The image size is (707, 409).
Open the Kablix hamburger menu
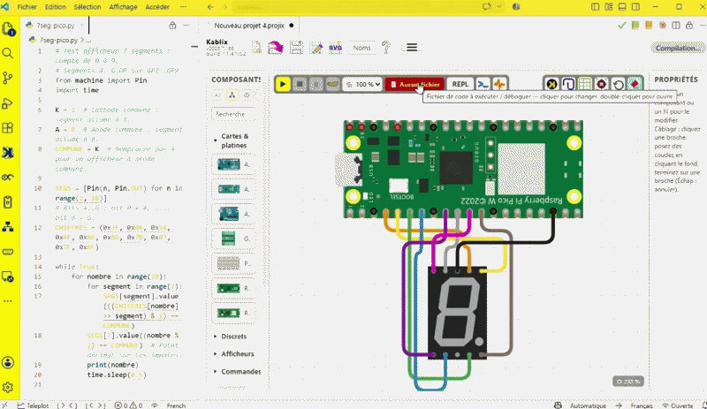coord(412,48)
